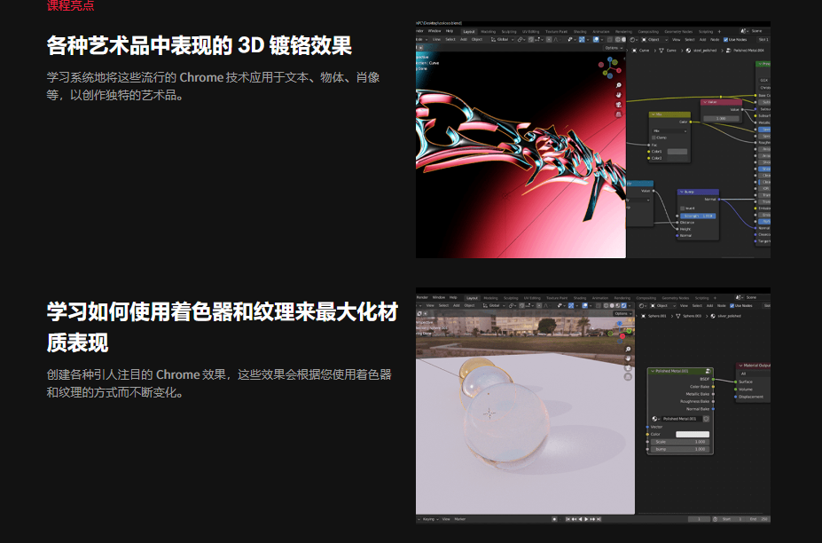Click camera view icon in glass-spheres Blender viewport

pos(628,368)
